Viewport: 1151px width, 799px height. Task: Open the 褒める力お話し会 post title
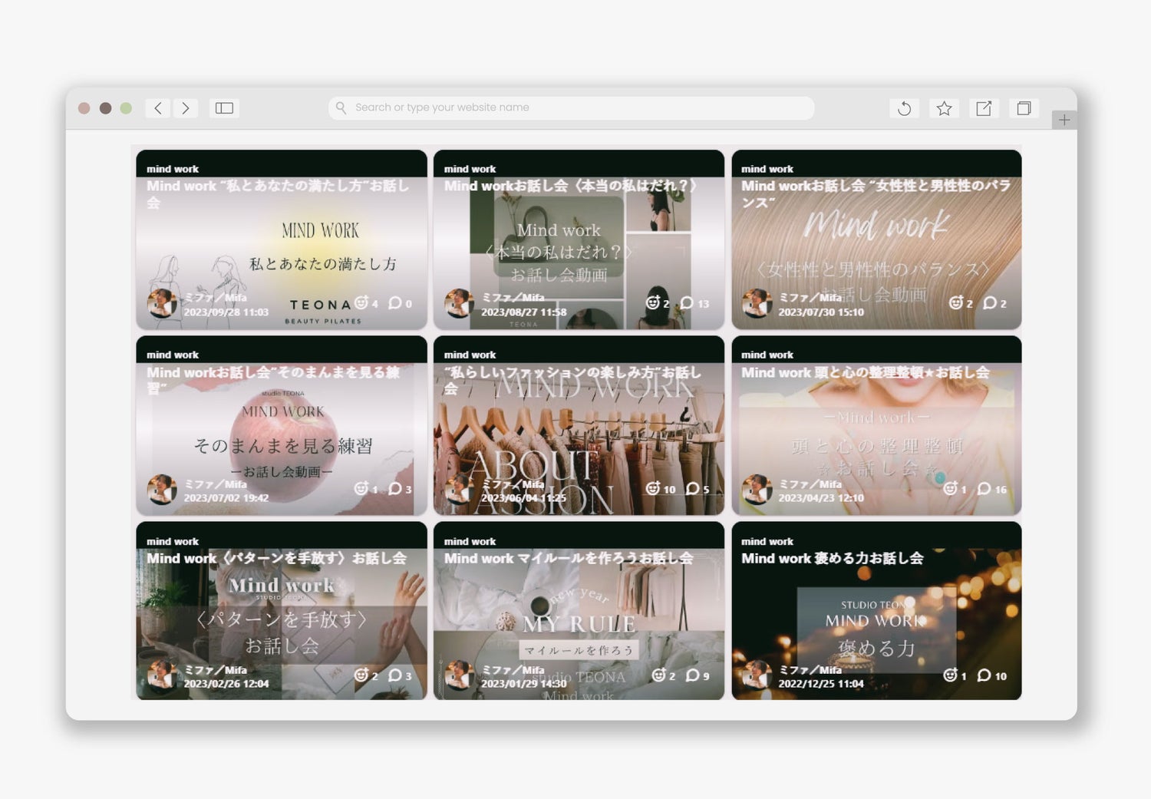(832, 558)
